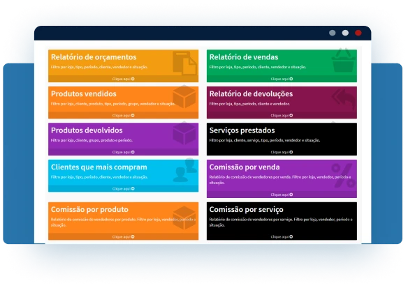The width and height of the screenshot is (408, 288).
Task: Click 'Clique aqui' under Serviços prestados
Action: click(282, 152)
